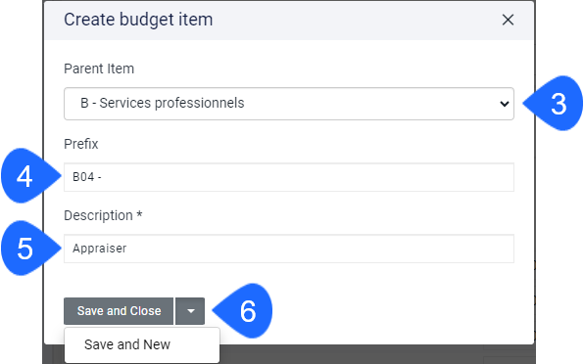Click the Create budget item title
584x364 pixels.
pyautogui.click(x=138, y=20)
